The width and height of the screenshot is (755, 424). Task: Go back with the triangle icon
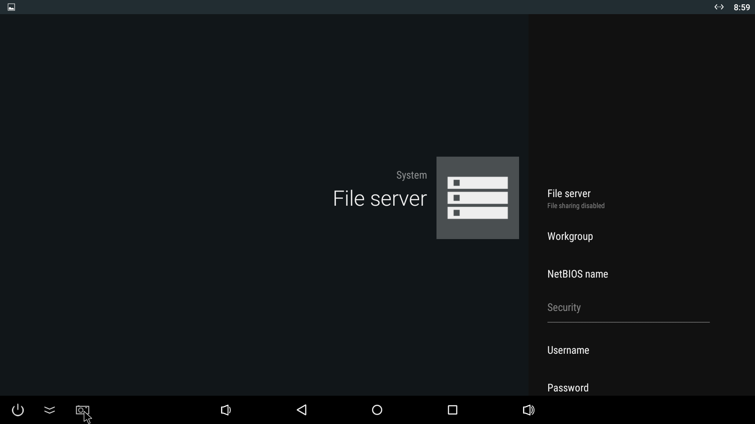tap(302, 410)
